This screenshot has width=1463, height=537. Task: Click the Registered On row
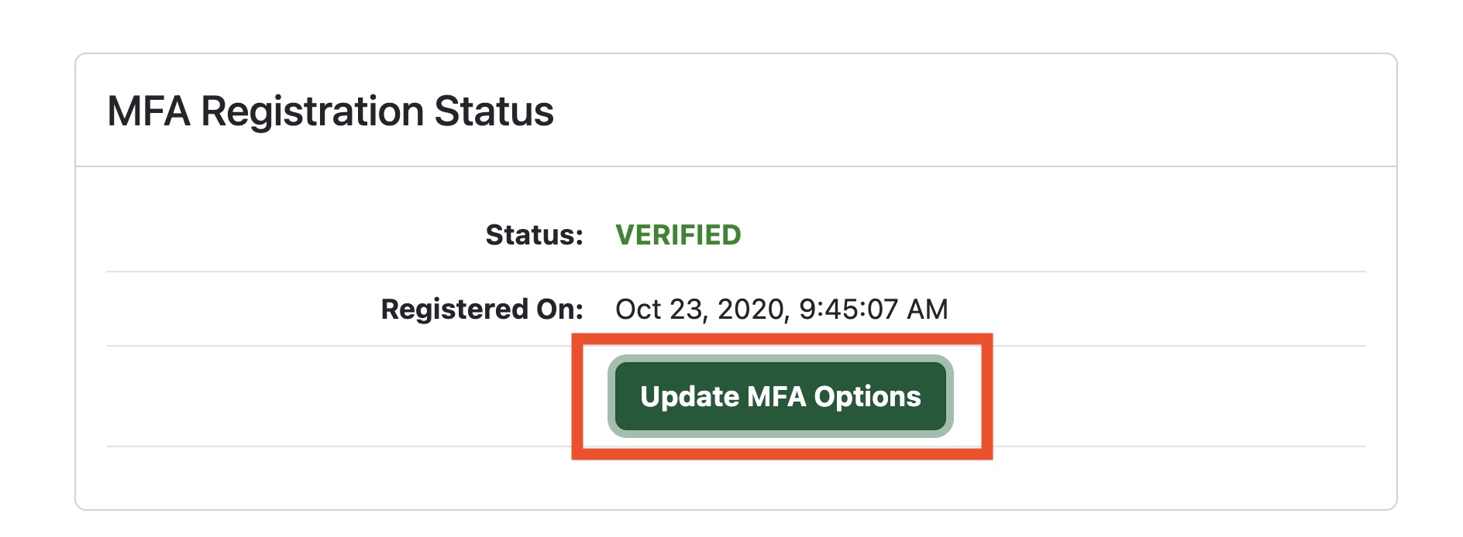(x=736, y=308)
